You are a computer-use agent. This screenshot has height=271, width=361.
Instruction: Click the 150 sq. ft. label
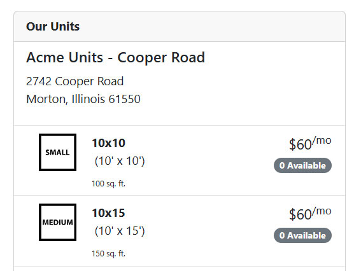click(x=108, y=254)
